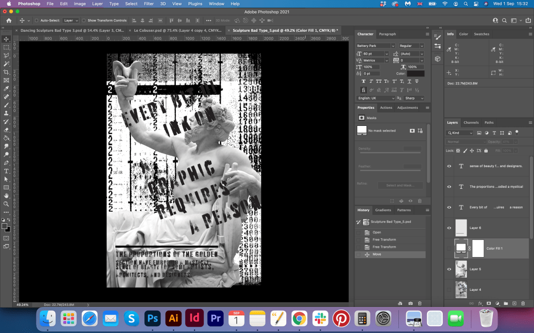Create new snapshot in History panel
534x333 pixels.
coord(410,303)
